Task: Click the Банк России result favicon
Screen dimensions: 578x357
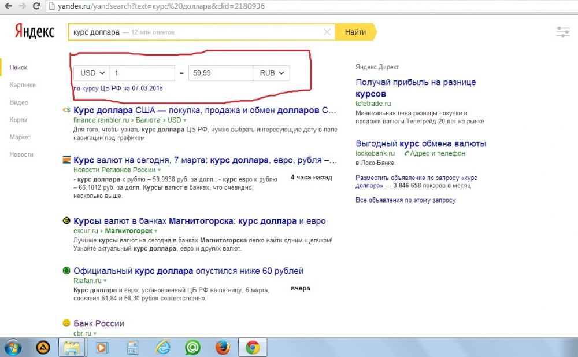Action: tap(66, 323)
